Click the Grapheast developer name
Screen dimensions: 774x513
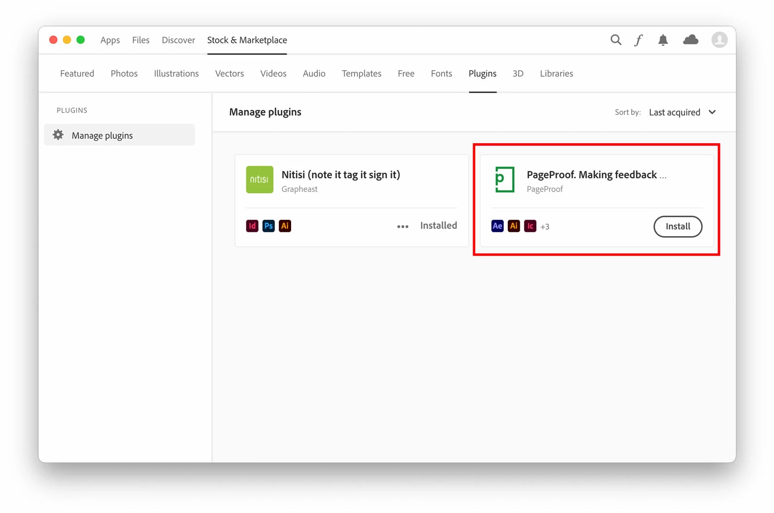[299, 189]
